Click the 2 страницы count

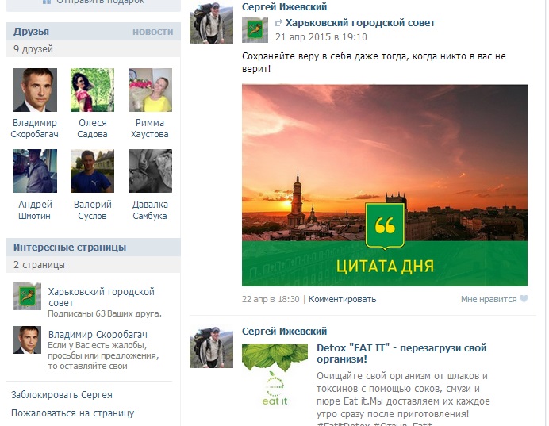(x=39, y=265)
